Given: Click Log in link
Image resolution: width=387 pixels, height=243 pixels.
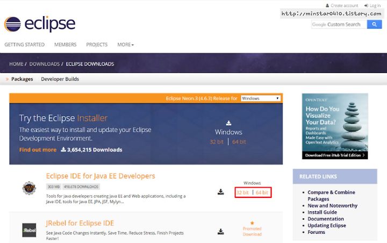Looking at the screenshot, I should (375, 5).
